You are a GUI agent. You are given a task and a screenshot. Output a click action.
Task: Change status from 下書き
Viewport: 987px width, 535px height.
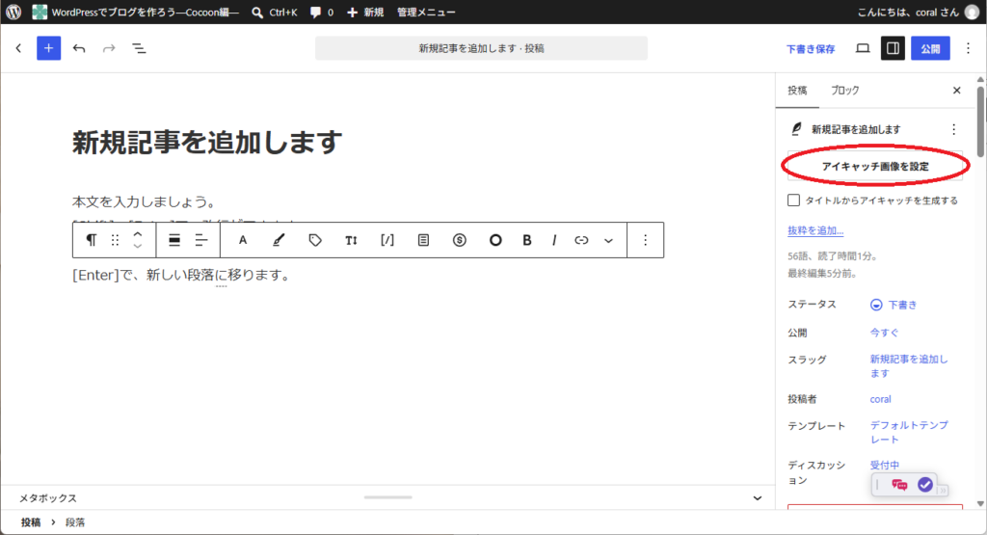[894, 305]
